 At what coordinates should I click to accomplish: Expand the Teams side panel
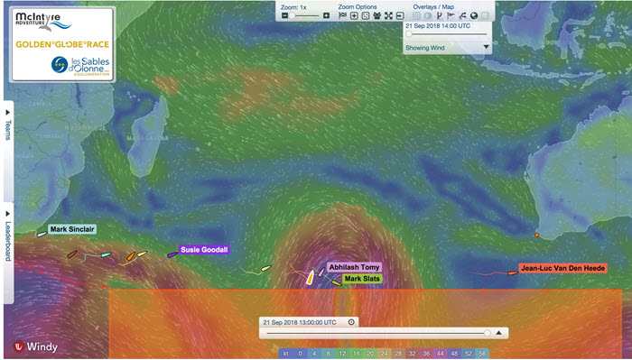click(x=8, y=125)
